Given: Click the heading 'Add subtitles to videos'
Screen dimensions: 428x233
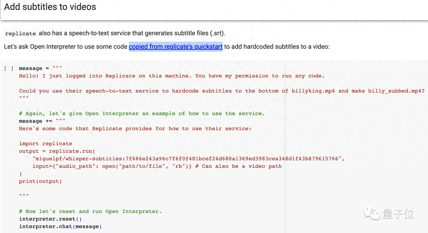Looking at the screenshot, I should click(50, 7).
